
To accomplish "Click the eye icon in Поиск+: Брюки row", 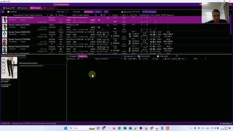I will (99, 27).
